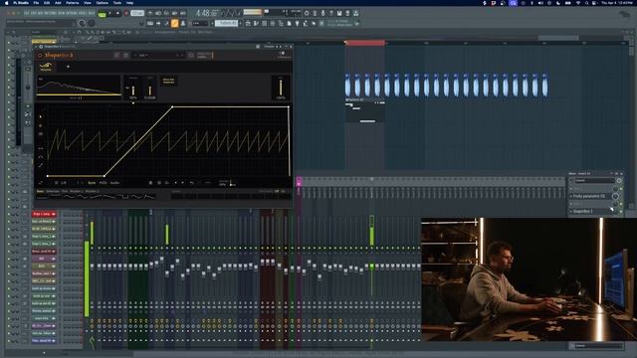Select the Volume shaper tab in ShaperBox

pos(46,67)
